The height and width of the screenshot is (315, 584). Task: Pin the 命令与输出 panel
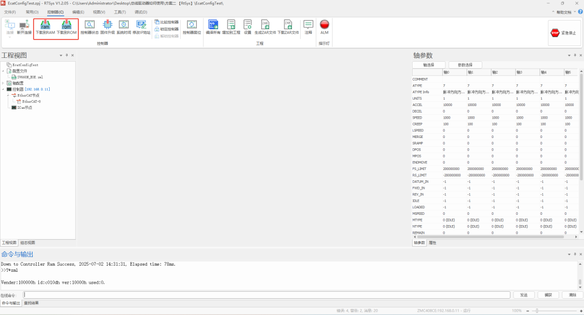click(575, 254)
